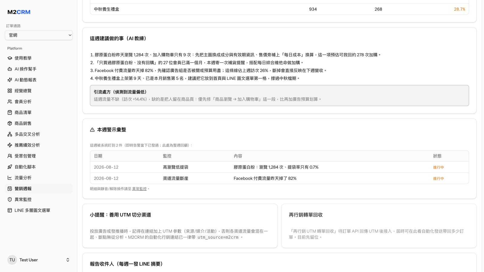Click the network icon beside 多品交叉分析
484x272 pixels.
pyautogui.click(x=10, y=134)
